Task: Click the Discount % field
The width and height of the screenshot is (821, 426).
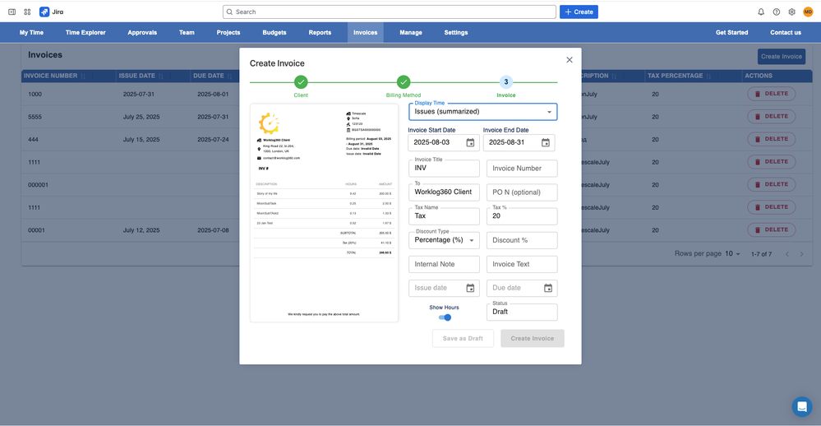Action: click(522, 240)
